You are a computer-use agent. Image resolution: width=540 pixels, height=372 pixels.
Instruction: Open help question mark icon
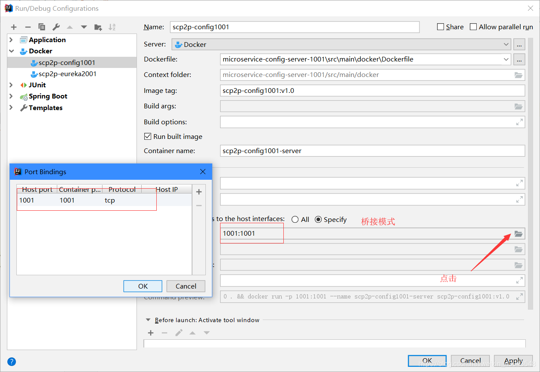(x=12, y=362)
